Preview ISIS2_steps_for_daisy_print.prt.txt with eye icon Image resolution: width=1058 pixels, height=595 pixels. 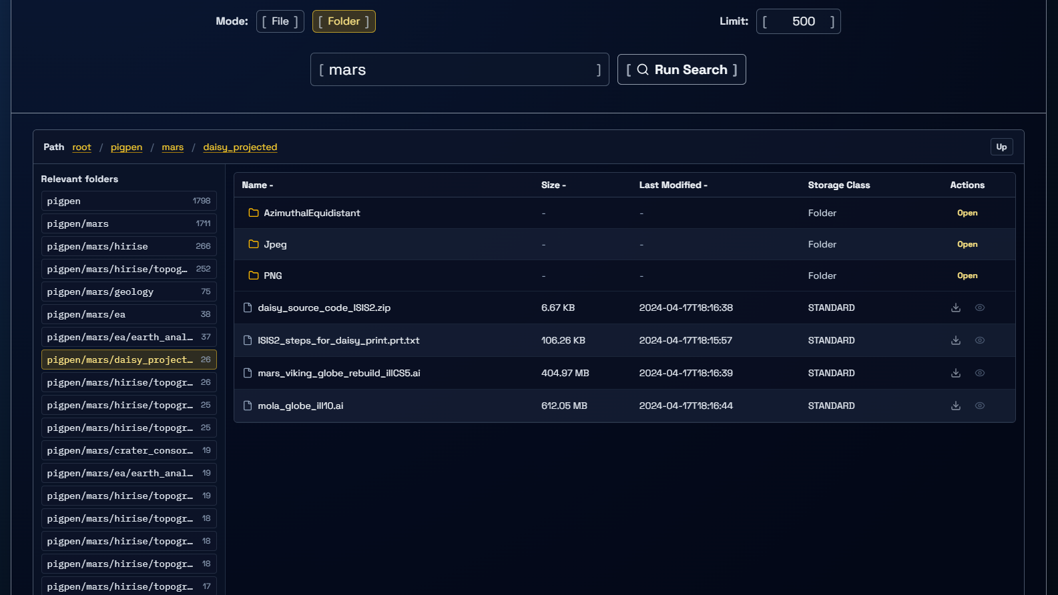tap(980, 340)
